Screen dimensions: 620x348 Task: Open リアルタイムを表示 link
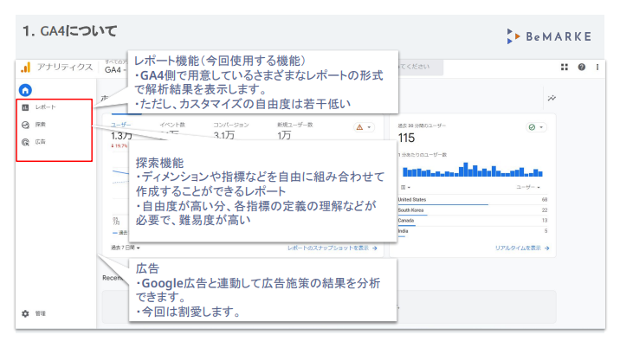pos(522,248)
